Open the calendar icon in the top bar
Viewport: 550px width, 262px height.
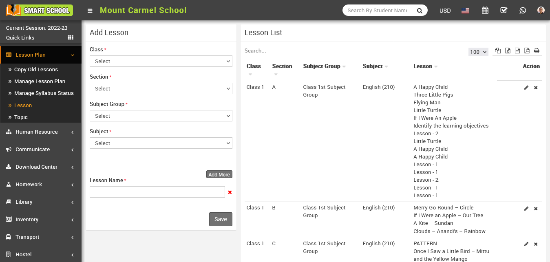[485, 11]
